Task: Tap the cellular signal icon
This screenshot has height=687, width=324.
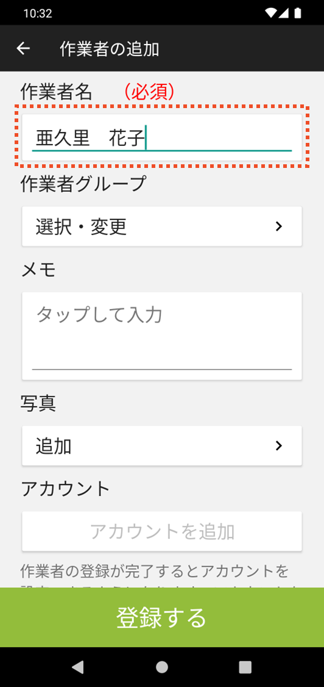Action: [284, 13]
